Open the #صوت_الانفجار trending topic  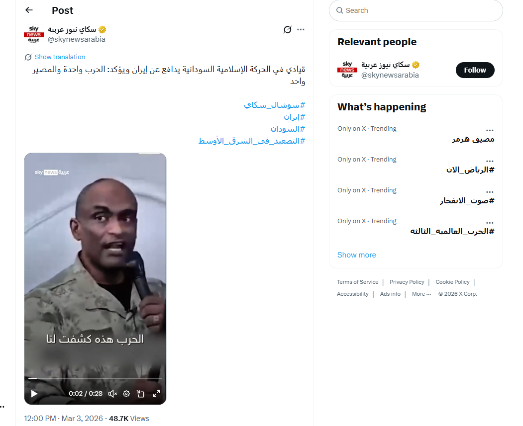click(x=467, y=200)
